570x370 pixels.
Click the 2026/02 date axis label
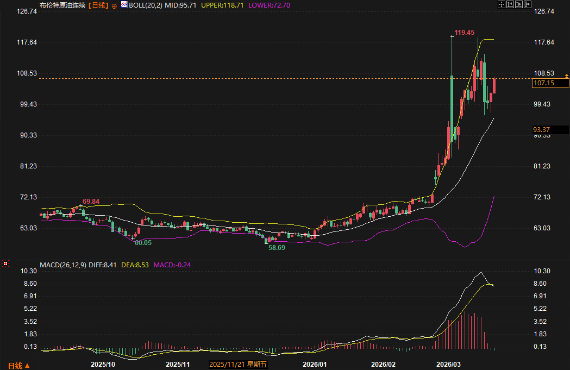(383, 365)
